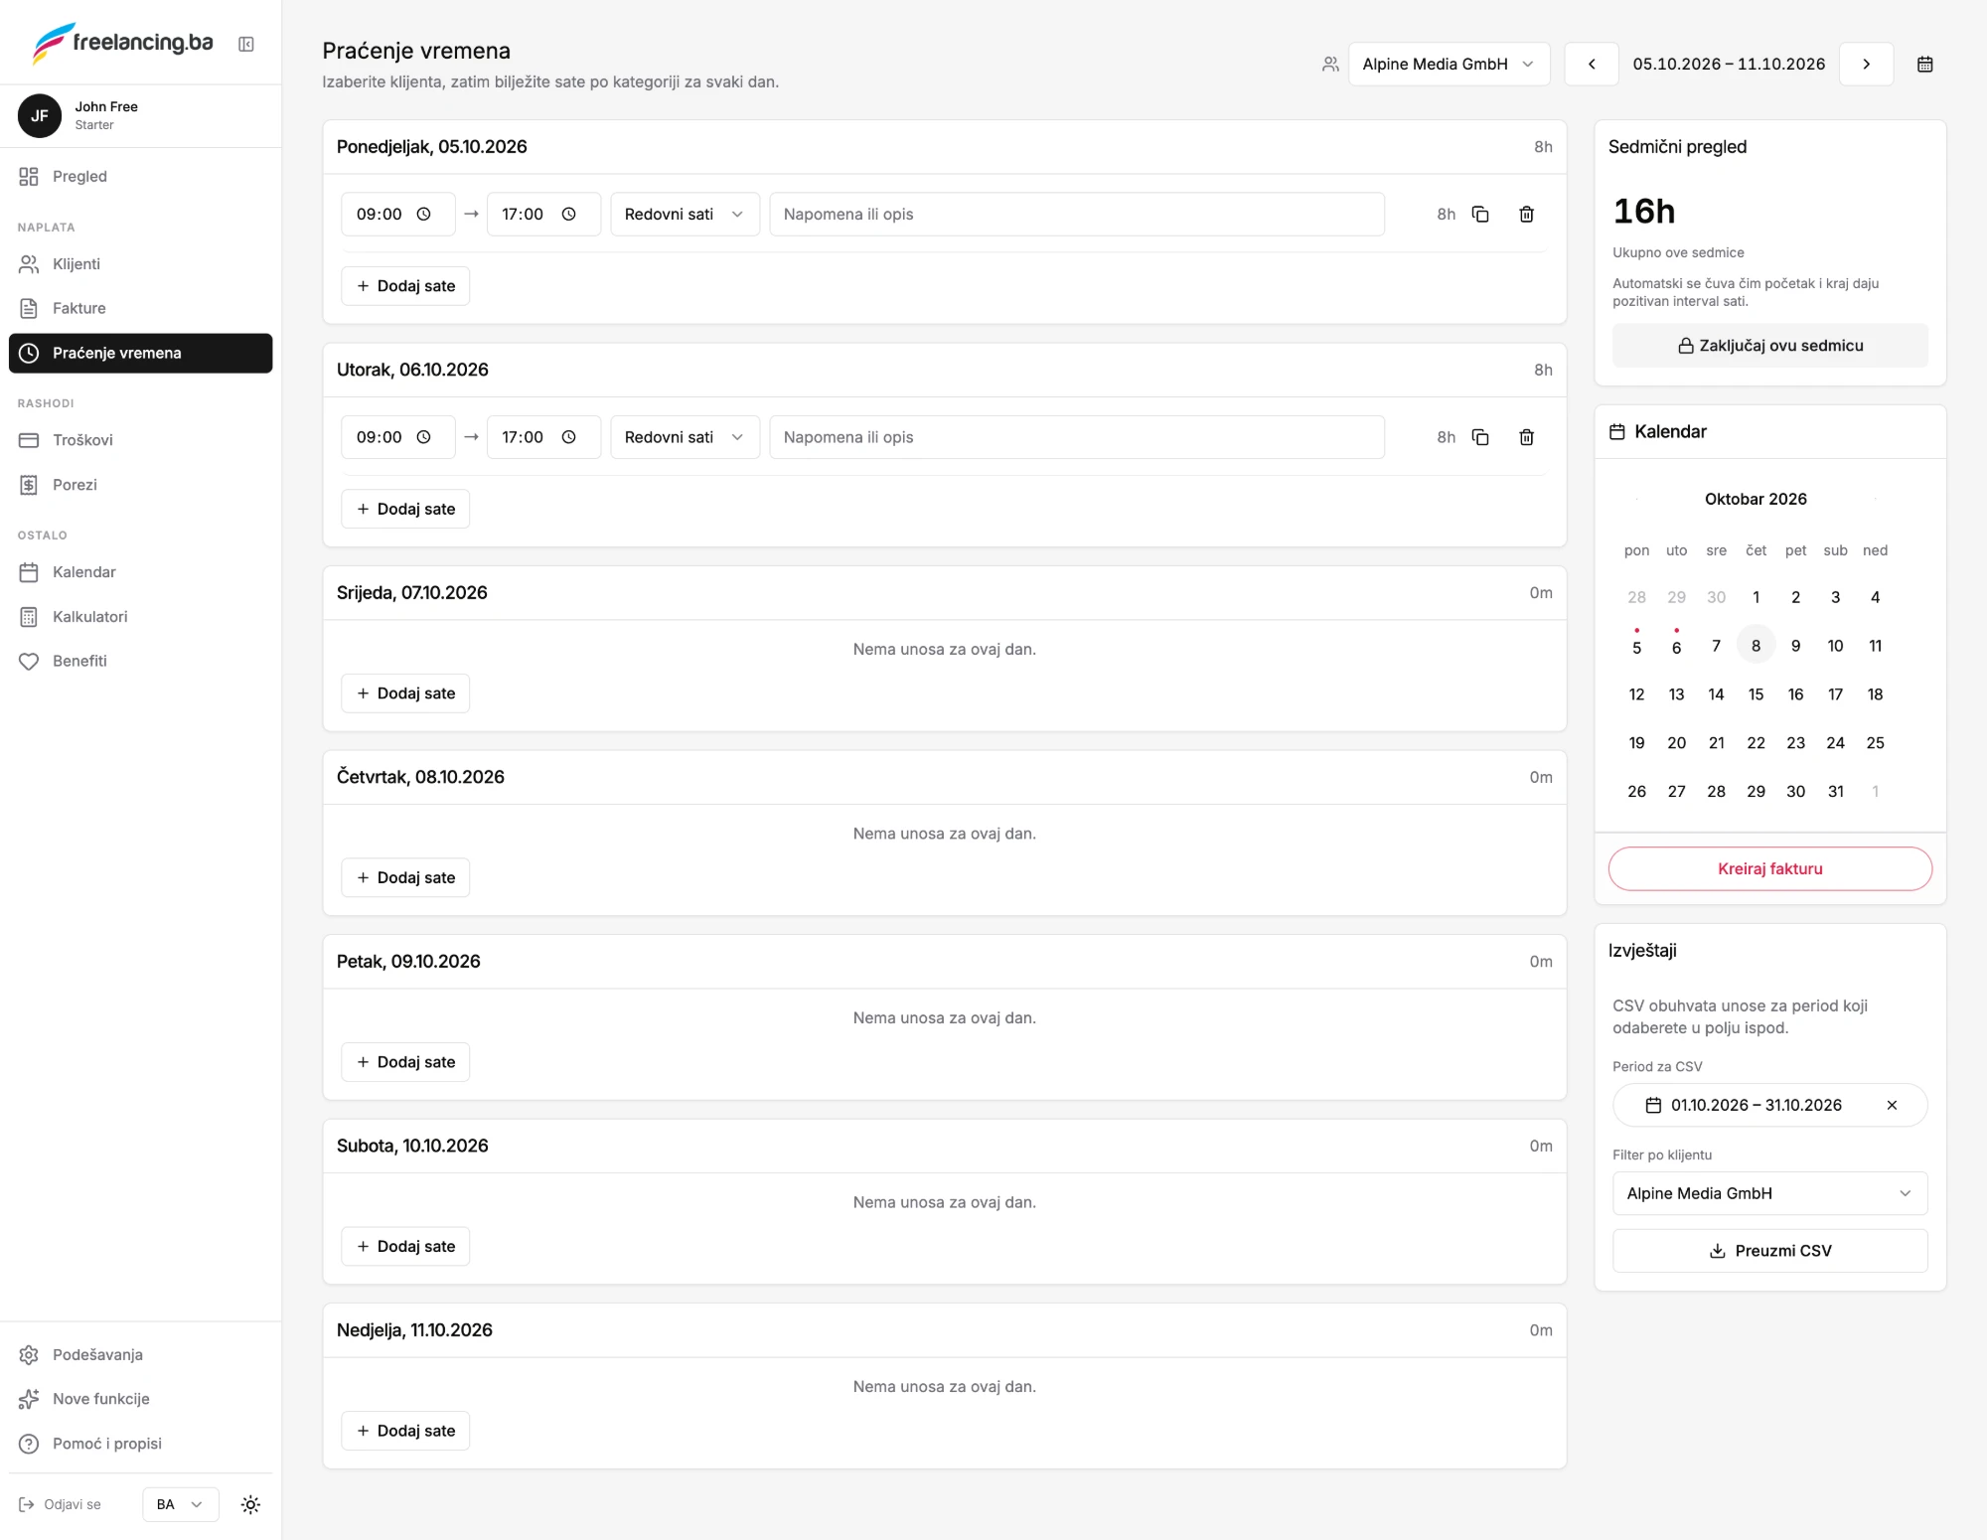The width and height of the screenshot is (1987, 1540).
Task: Open Benefiti in sidebar
Action: pos(140,661)
